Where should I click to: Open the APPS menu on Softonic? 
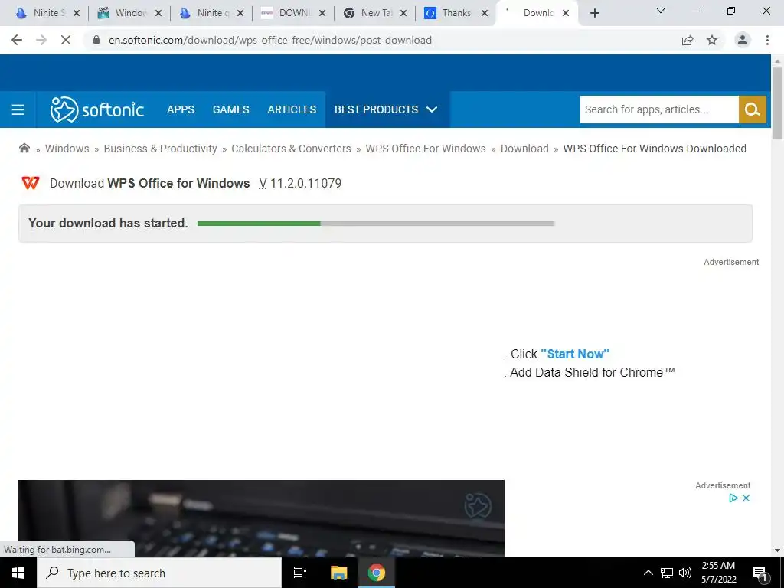[181, 109]
